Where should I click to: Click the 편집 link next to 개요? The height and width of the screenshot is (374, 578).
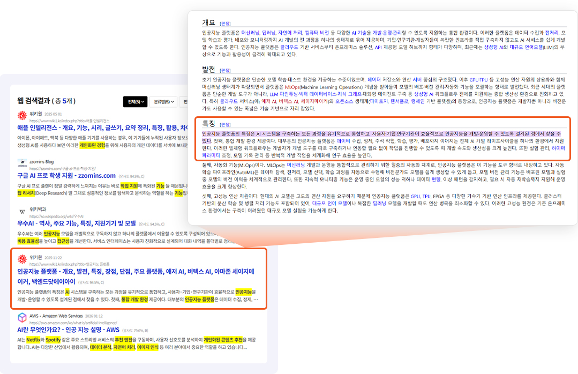(x=225, y=23)
